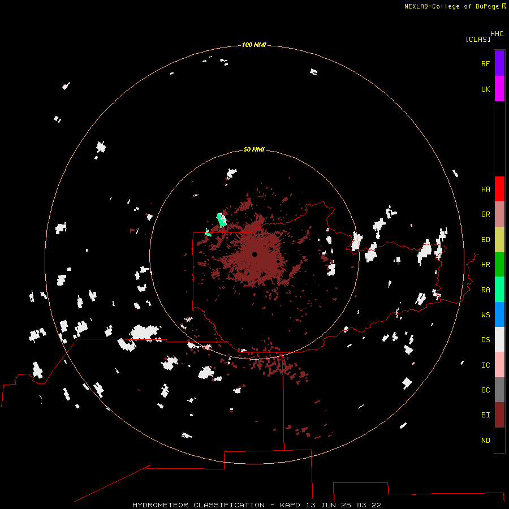
Task: Click the [CLAS] units label
Action: [x=478, y=39]
